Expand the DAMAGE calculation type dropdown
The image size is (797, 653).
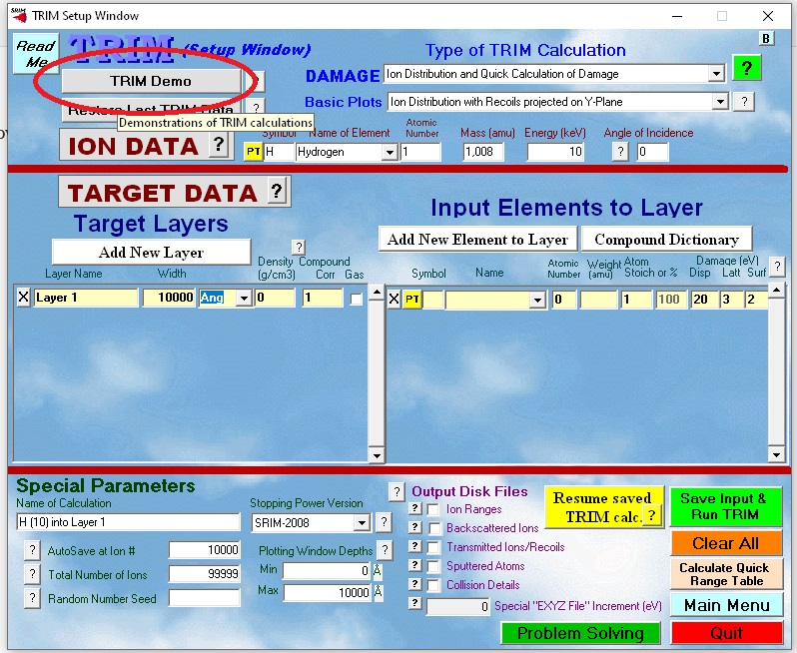point(716,74)
